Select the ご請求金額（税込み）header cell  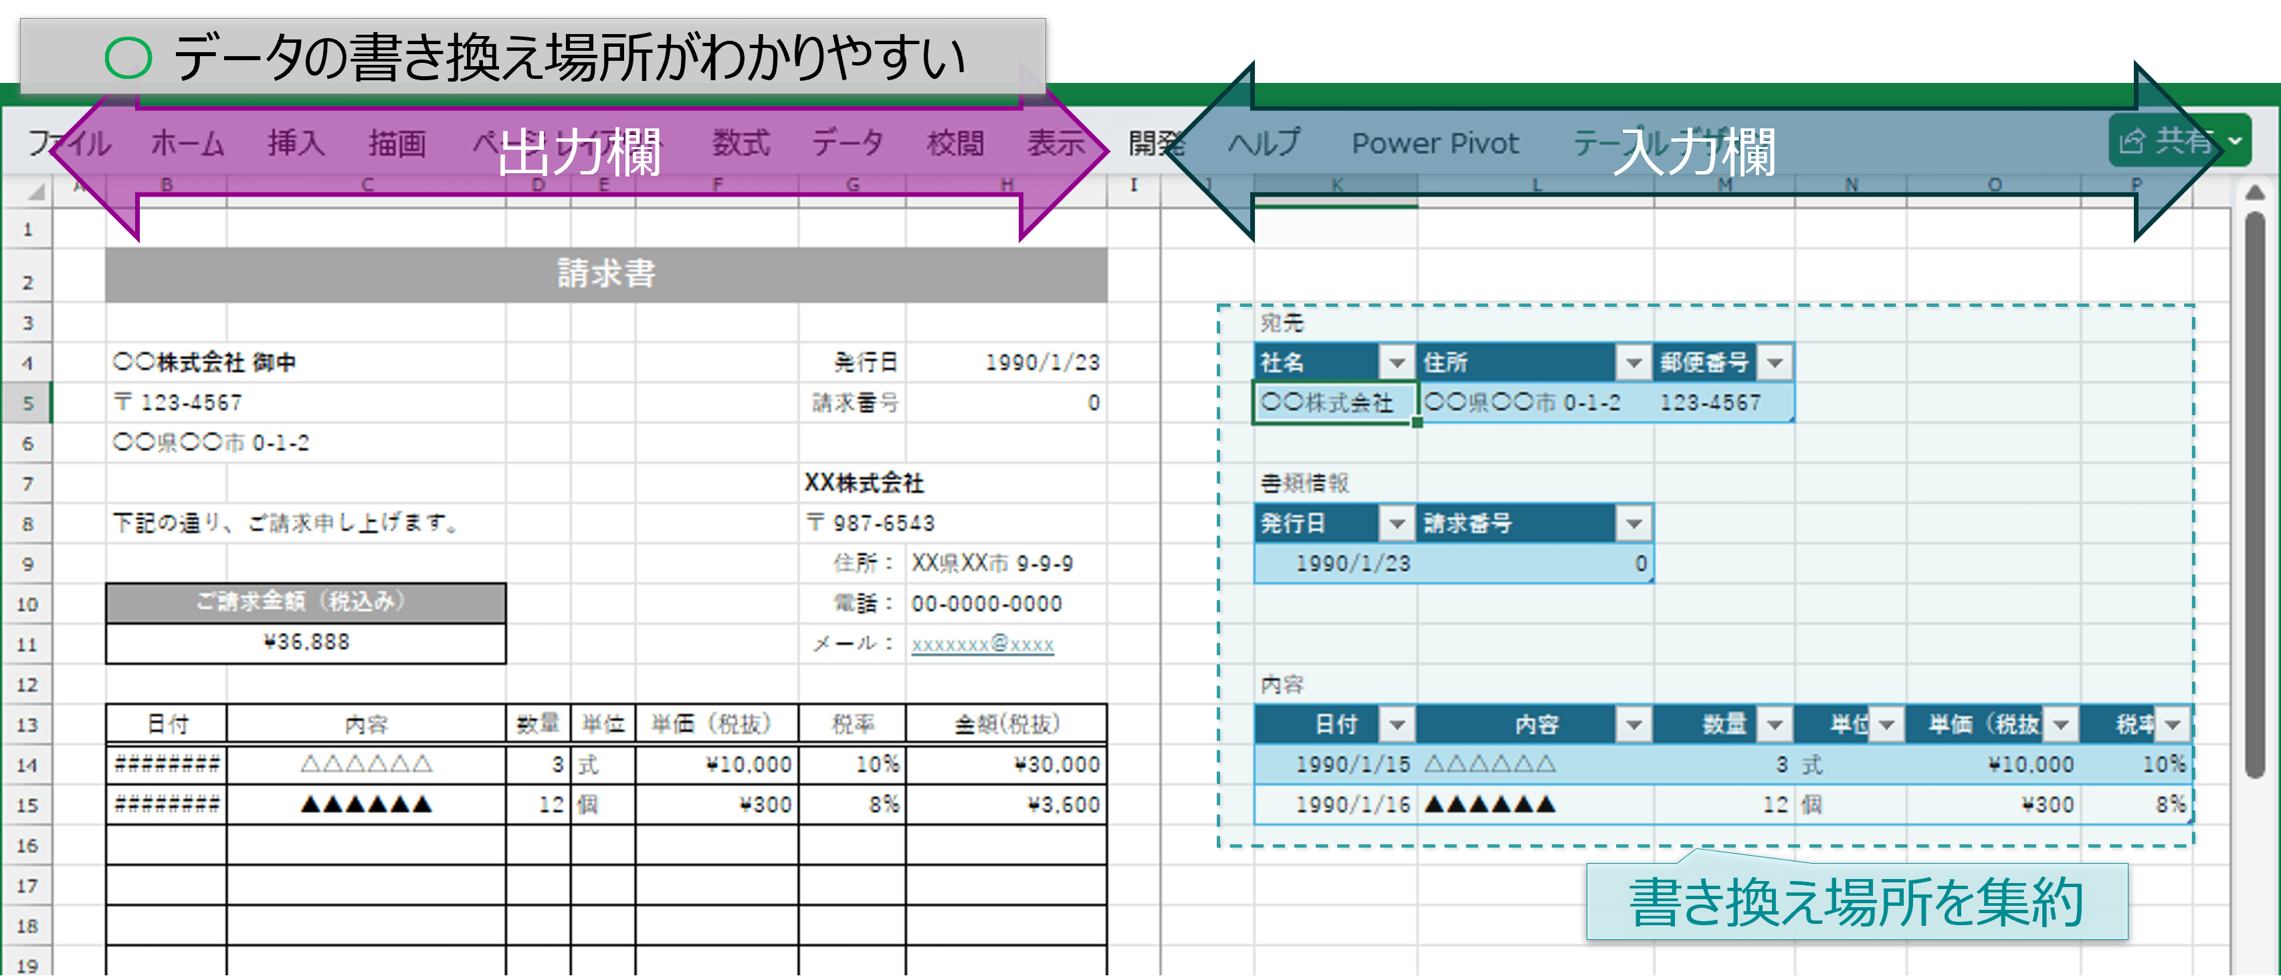pos(306,602)
